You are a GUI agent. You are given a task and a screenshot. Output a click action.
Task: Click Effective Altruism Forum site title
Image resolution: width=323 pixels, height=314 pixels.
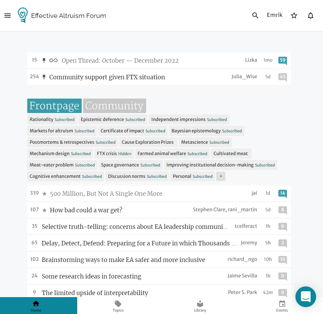pyautogui.click(x=69, y=16)
